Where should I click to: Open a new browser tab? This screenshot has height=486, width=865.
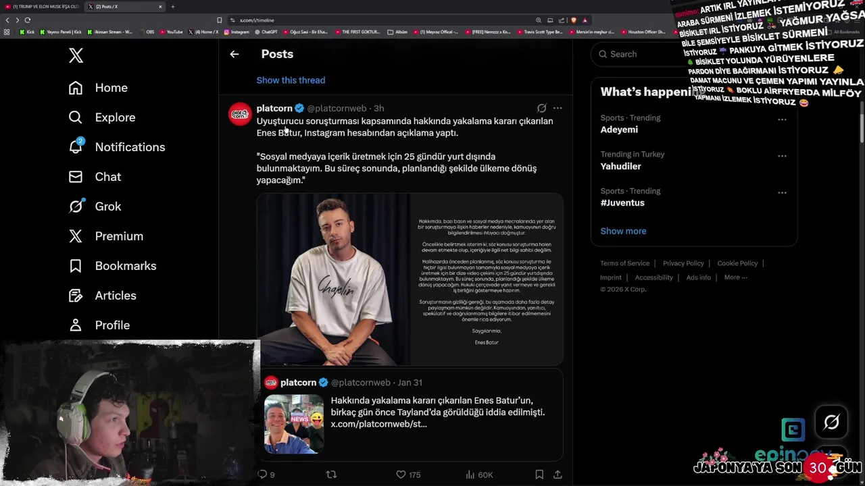click(x=172, y=7)
